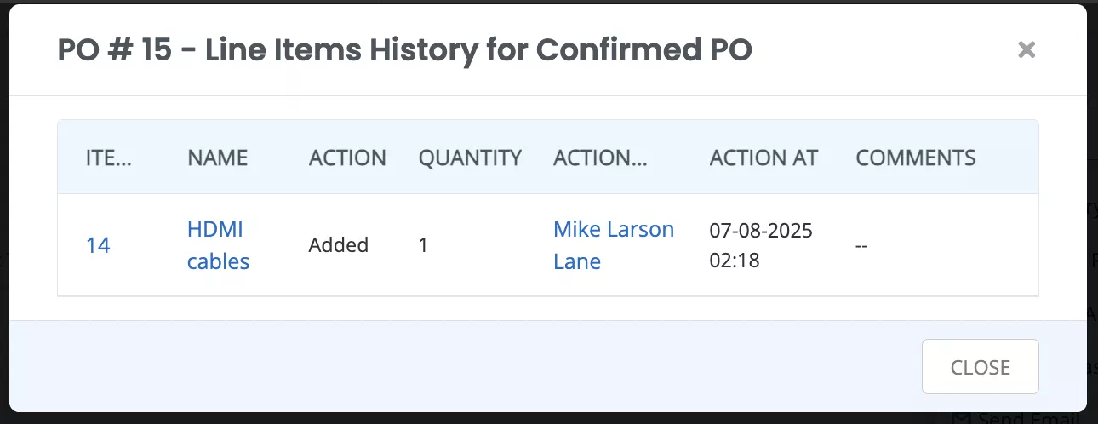The height and width of the screenshot is (424, 1098).
Task: Select the Added action cell
Action: (338, 245)
